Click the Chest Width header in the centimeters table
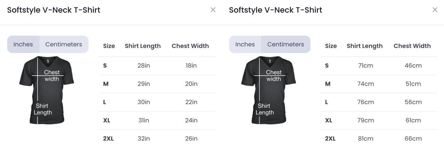The width and height of the screenshot is (444, 153). click(x=412, y=46)
